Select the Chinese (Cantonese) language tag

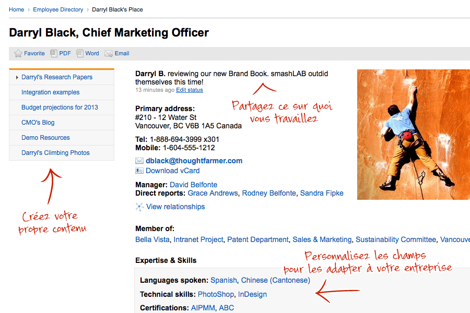pos(275,280)
